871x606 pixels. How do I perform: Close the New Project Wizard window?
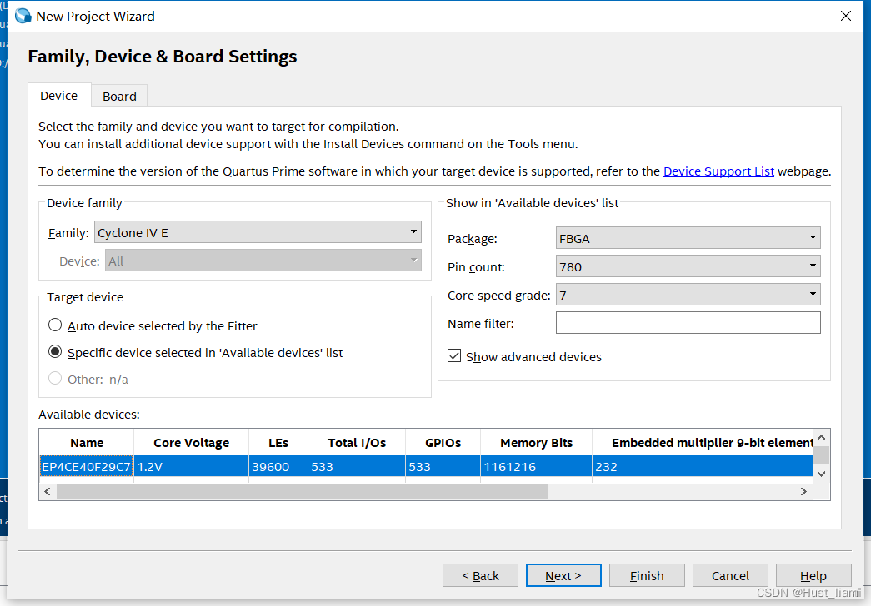point(845,16)
